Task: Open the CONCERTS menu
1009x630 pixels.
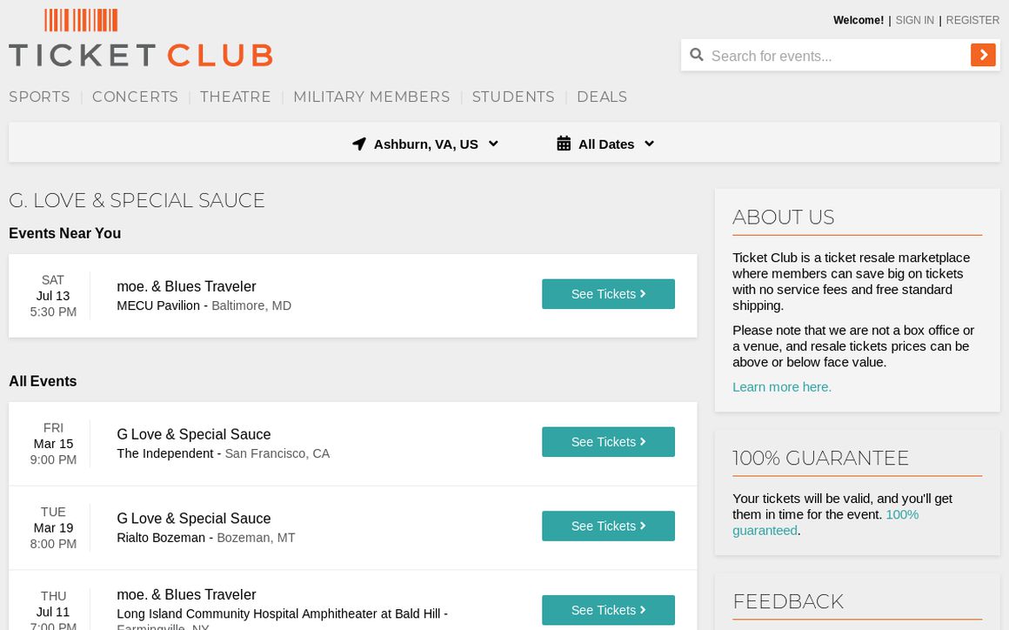Action: [x=135, y=97]
